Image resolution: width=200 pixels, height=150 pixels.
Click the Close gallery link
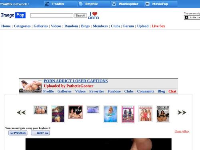(182, 131)
